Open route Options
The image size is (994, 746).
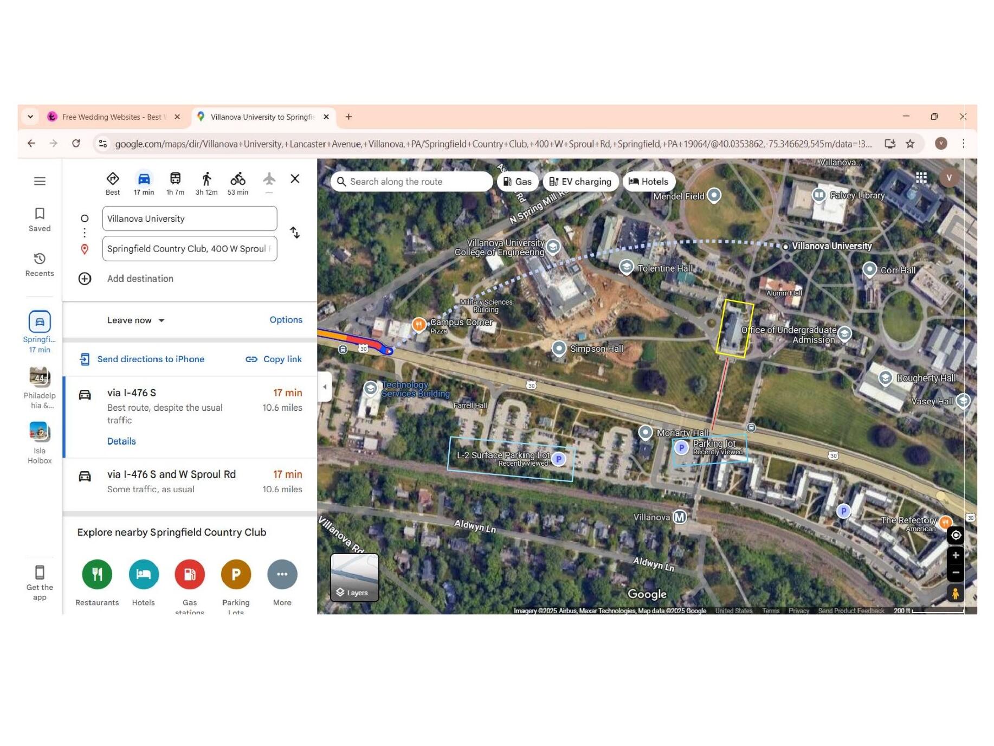(x=286, y=320)
